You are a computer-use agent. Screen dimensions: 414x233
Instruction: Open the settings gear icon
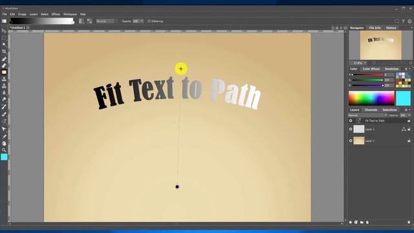click(409, 21)
